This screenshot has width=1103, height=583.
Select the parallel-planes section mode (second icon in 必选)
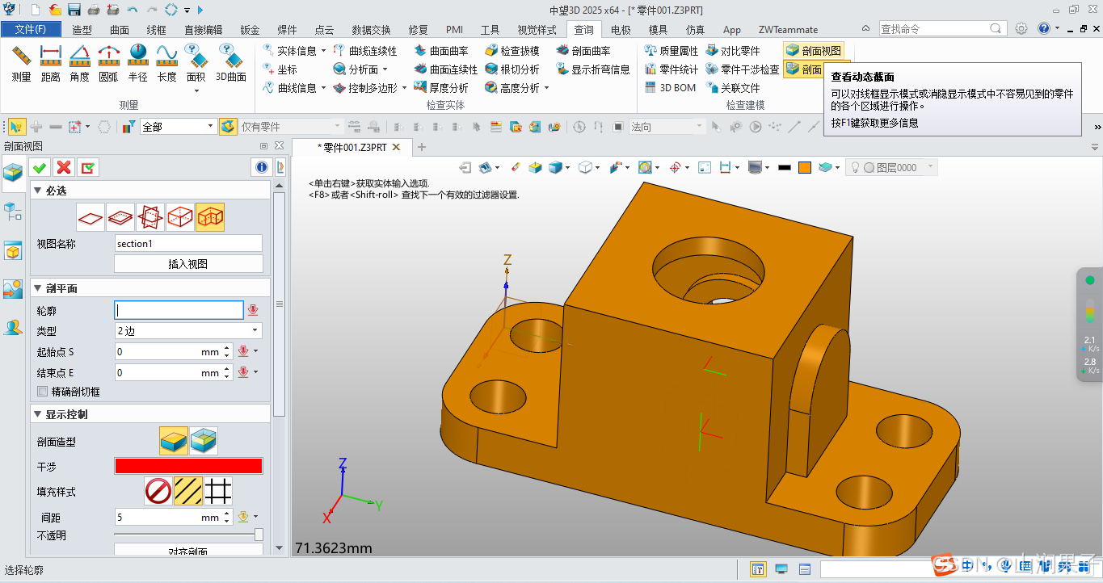point(120,217)
